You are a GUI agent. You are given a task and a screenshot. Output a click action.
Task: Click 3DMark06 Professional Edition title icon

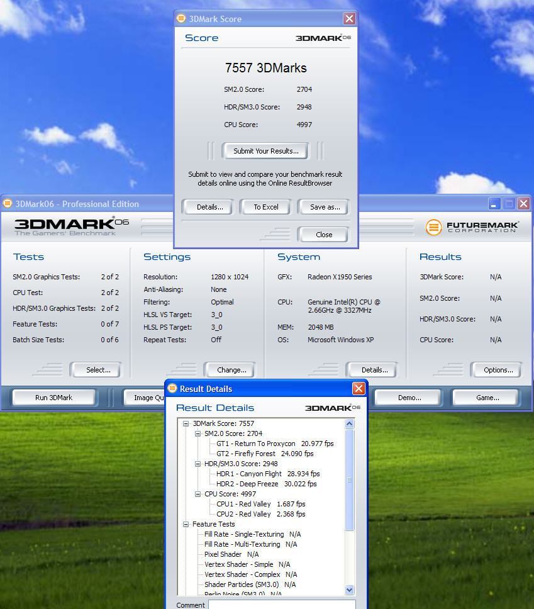click(8, 203)
